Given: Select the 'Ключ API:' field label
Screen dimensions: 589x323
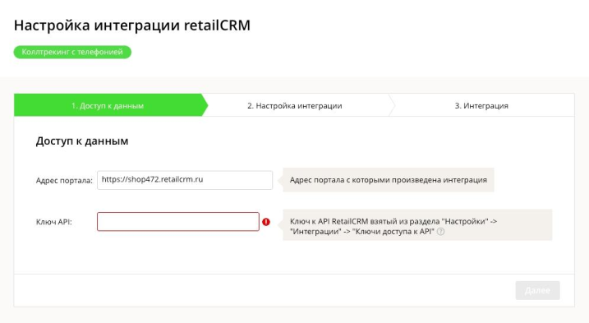Looking at the screenshot, I should [x=54, y=222].
